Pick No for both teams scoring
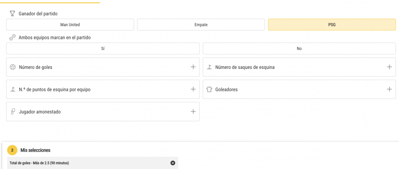 299,49
